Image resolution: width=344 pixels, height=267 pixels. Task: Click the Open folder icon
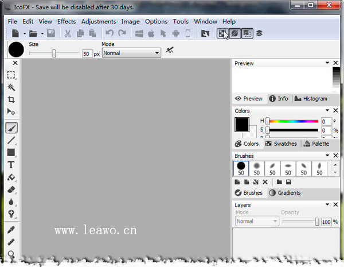[33, 33]
